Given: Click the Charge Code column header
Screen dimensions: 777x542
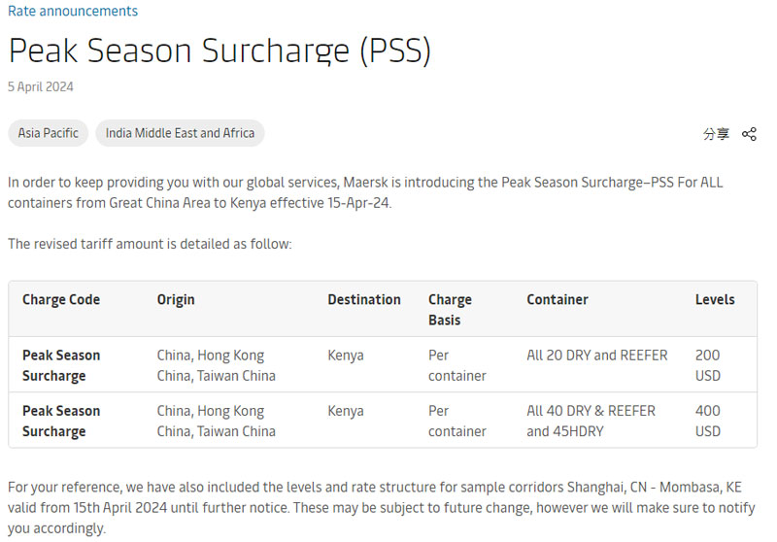Looking at the screenshot, I should tap(61, 299).
